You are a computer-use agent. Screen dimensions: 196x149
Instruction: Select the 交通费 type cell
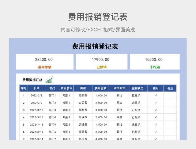pos(83,124)
